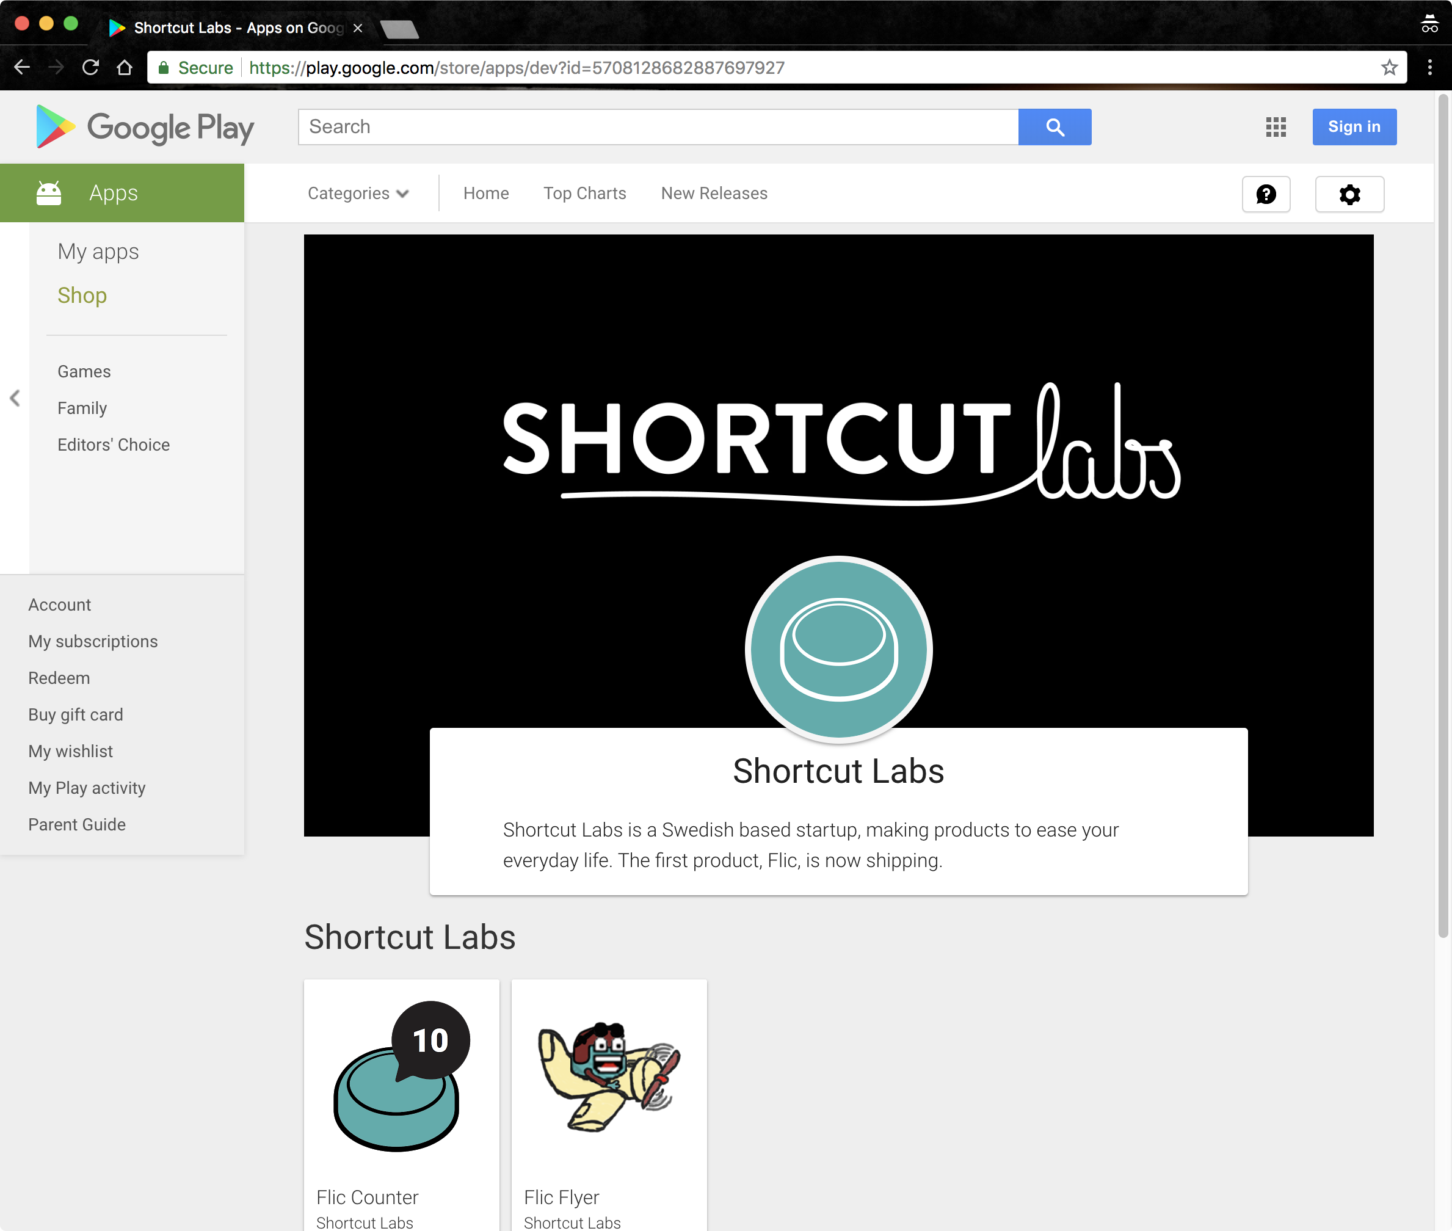This screenshot has height=1231, width=1452.
Task: Open My wishlist link
Action: click(70, 752)
